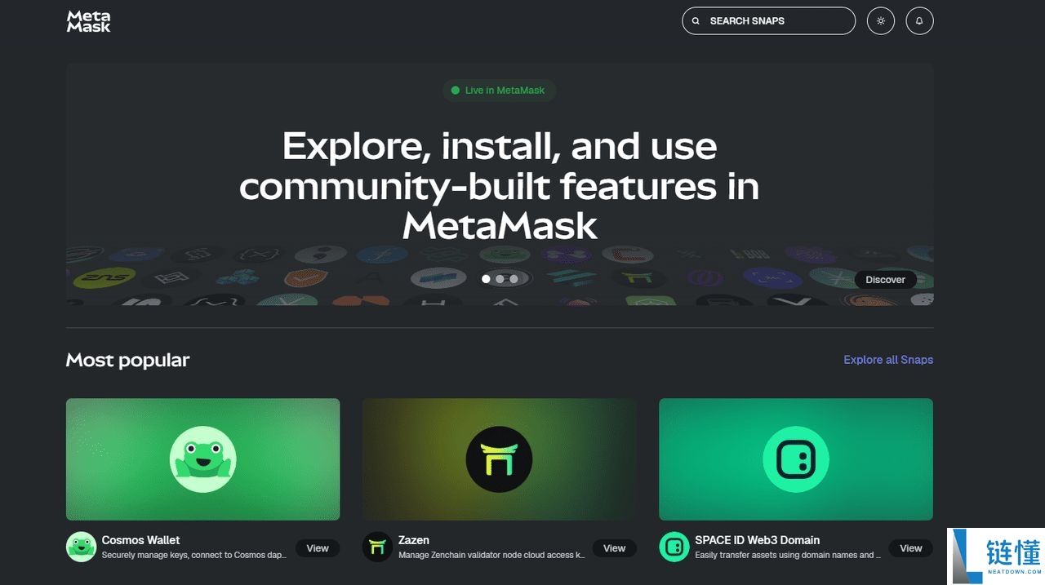This screenshot has width=1045, height=585.
Task: View the Cosmos Wallet snap
Action: point(318,548)
